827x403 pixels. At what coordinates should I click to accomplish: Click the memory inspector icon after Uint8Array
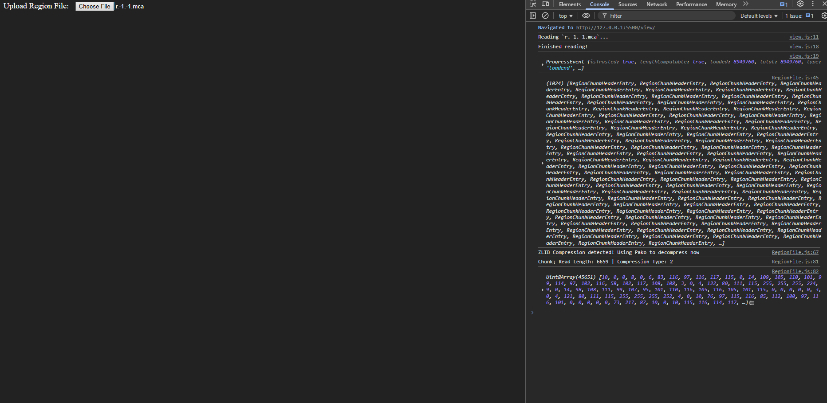pyautogui.click(x=752, y=303)
